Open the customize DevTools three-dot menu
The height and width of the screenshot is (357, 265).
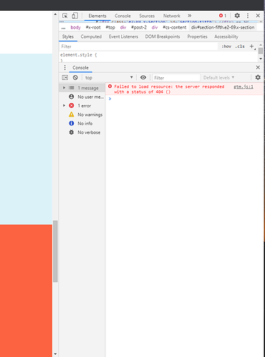tap(248, 16)
